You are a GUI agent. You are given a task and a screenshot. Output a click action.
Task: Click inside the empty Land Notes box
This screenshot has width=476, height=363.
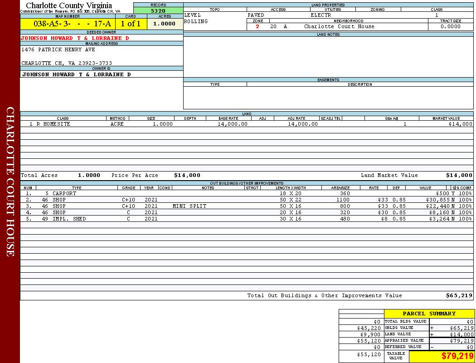pos(328,57)
